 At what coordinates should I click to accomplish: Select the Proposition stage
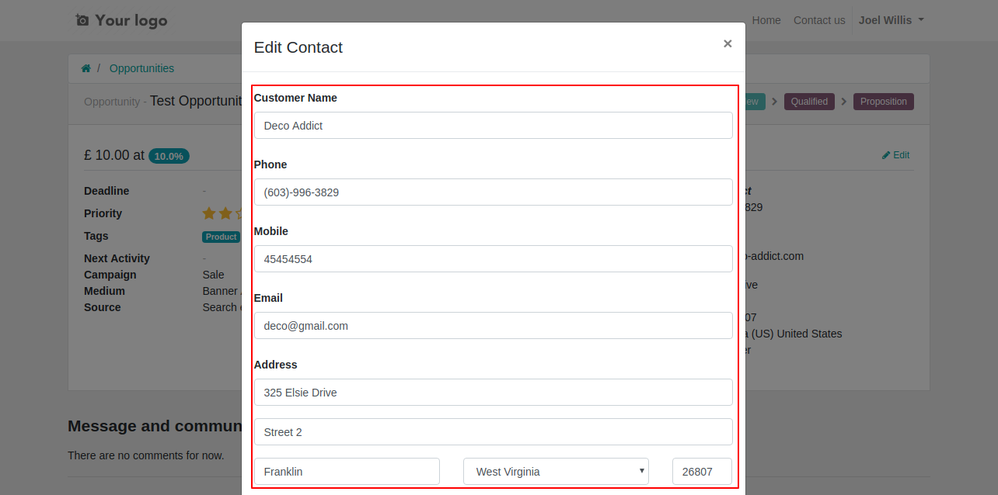(x=884, y=102)
